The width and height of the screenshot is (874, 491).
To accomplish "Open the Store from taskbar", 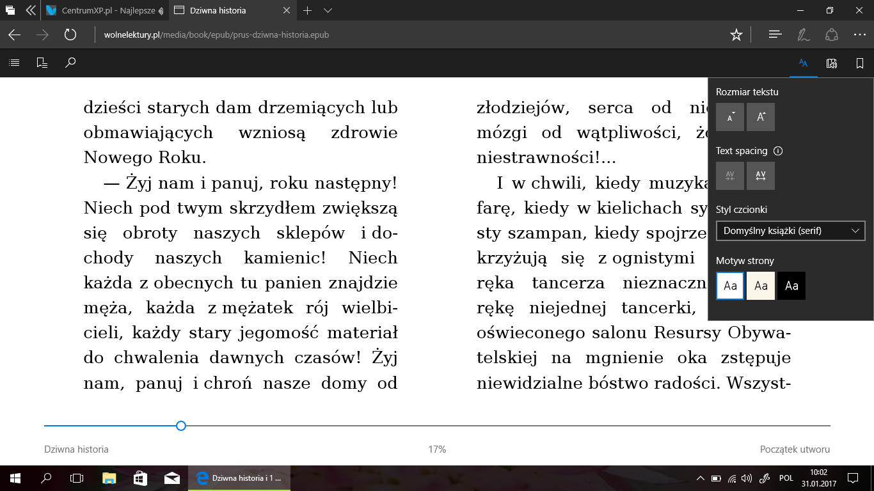I will (x=140, y=478).
